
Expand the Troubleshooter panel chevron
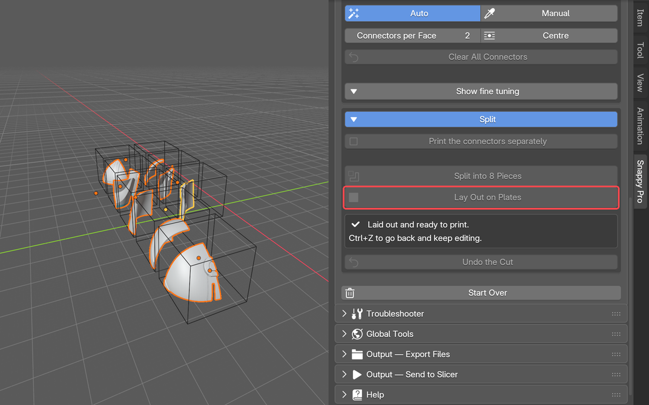point(344,314)
